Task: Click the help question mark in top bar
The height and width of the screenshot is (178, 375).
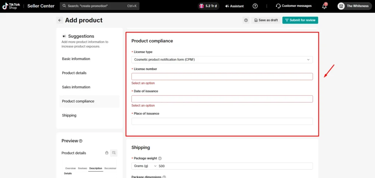Action: pos(255,6)
